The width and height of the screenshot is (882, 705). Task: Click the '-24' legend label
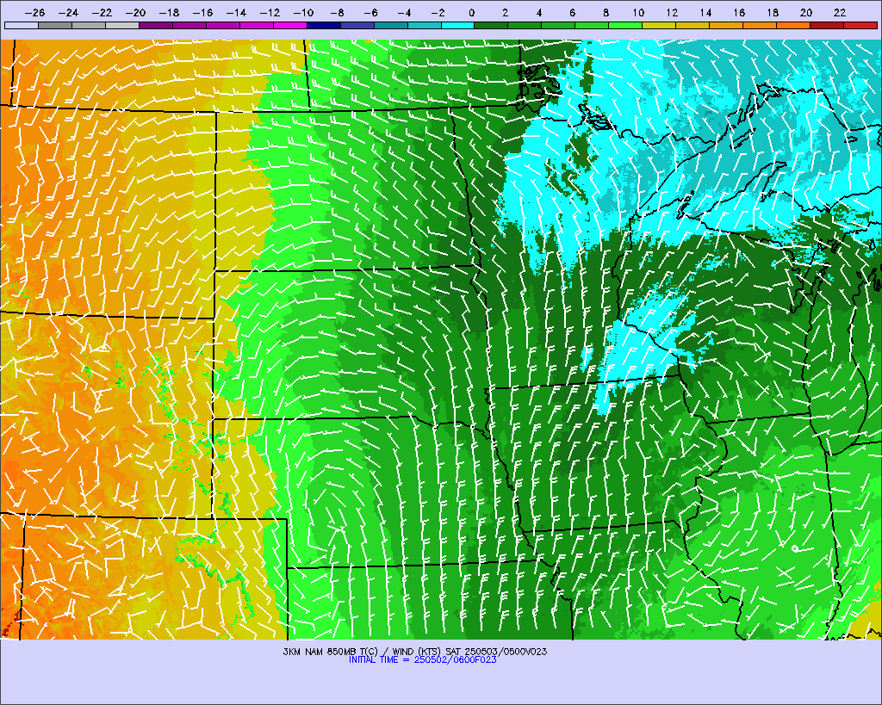pos(68,12)
